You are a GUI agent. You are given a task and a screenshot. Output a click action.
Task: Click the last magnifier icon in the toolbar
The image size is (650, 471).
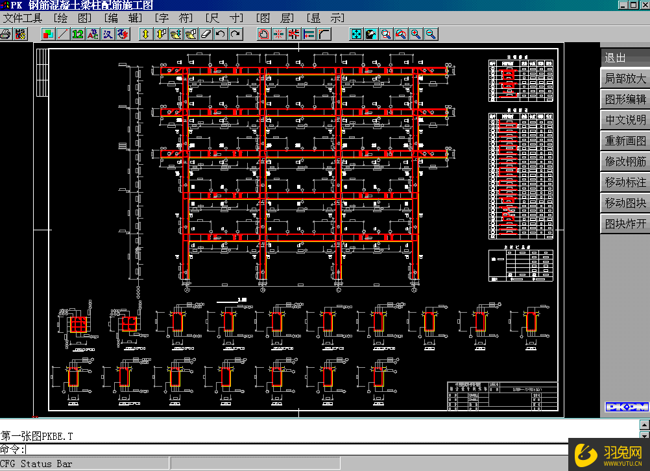click(430, 34)
